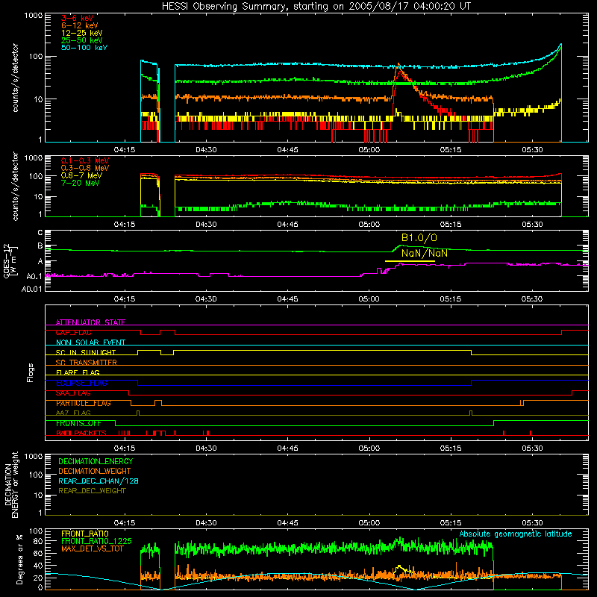Image resolution: width=597 pixels, height=597 pixels.
Task: Select the FRONTS_OFF flag label
Action: 78,423
